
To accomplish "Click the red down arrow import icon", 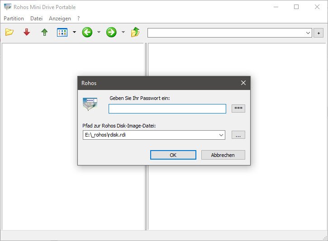I will (x=27, y=32).
